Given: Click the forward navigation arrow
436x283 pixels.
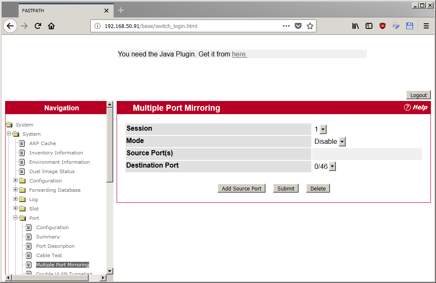Looking at the screenshot, I should [25, 26].
